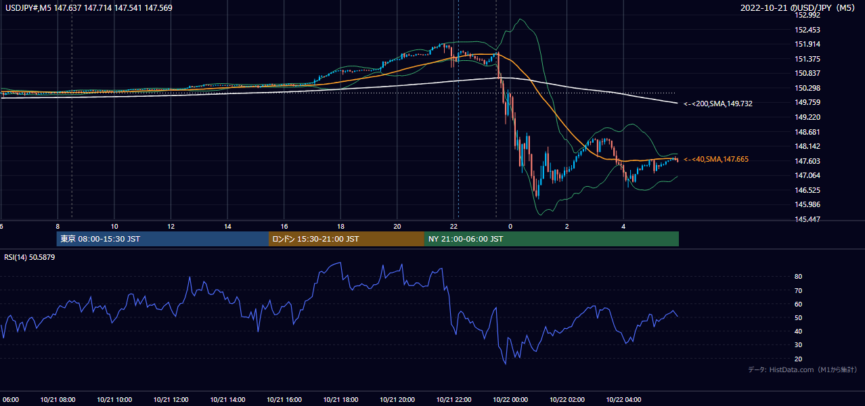
Task: Click the 10/21 20:00 time label
Action: 397,400
